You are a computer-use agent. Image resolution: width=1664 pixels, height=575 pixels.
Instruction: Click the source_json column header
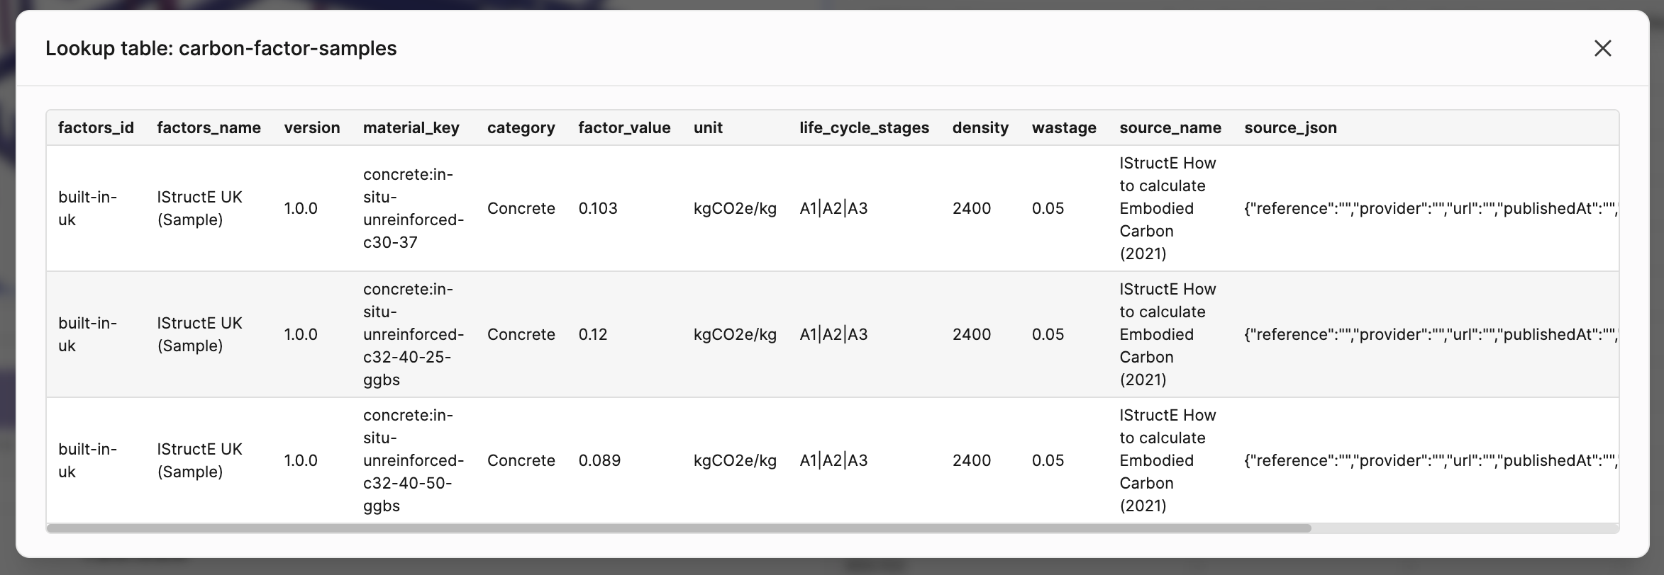1290,127
